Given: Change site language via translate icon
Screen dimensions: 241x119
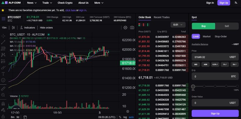Looking at the screenshot, I should 236,3.
